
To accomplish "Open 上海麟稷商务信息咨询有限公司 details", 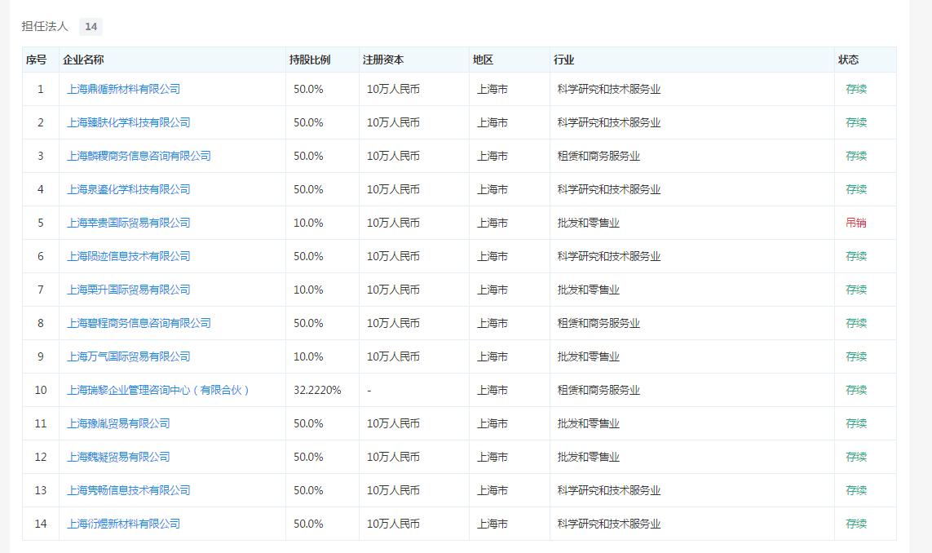I will (x=139, y=156).
